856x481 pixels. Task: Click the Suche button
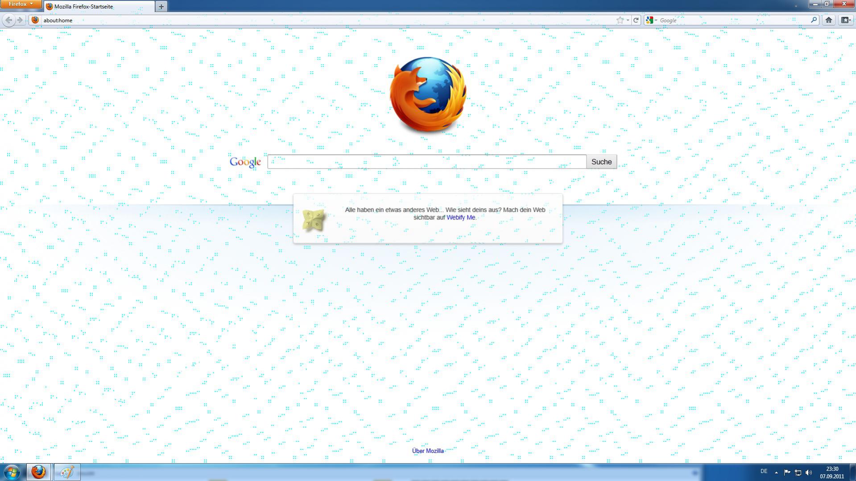(x=601, y=162)
